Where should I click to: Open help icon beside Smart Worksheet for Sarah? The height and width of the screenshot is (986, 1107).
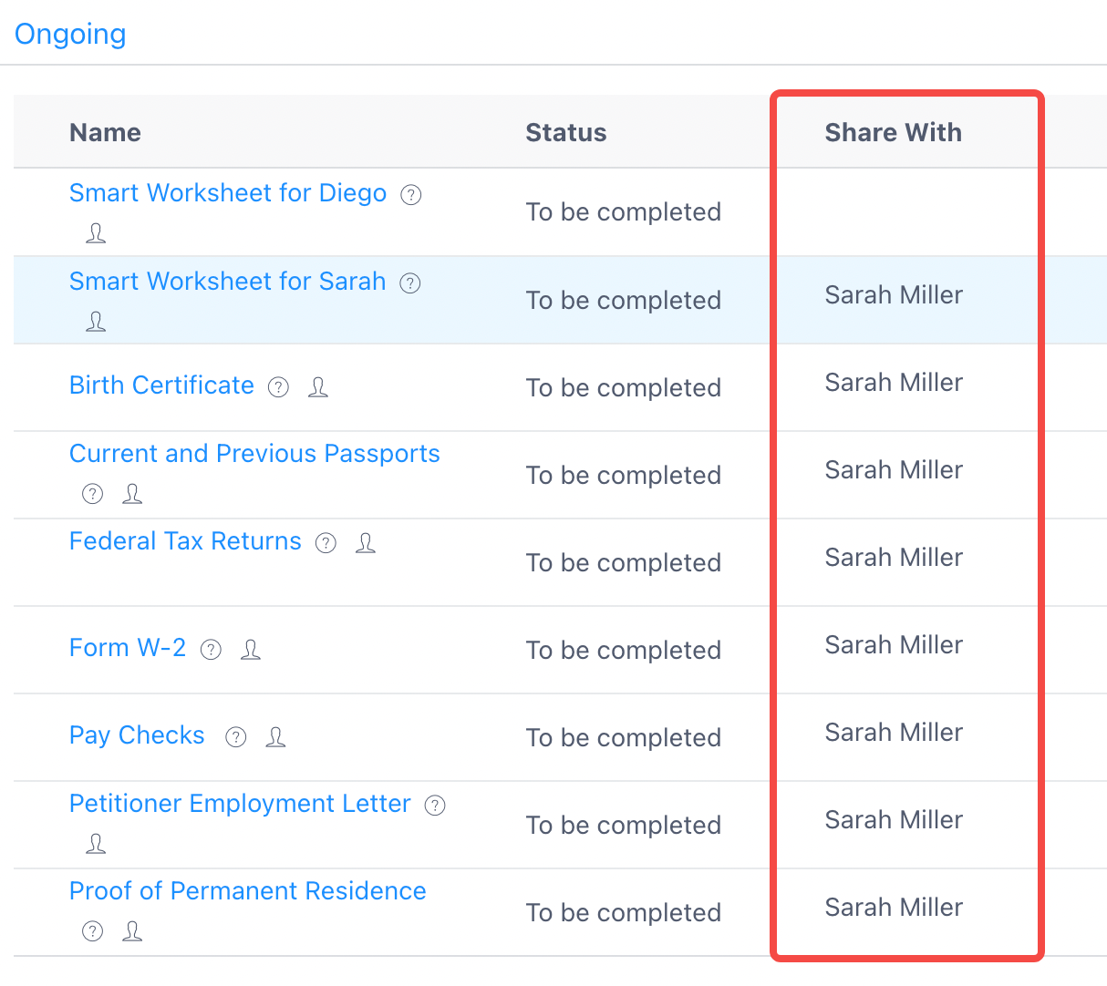click(410, 283)
